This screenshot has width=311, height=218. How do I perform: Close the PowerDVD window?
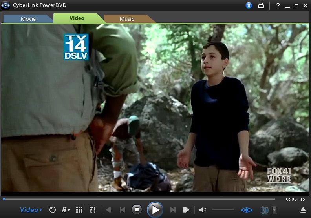click(305, 6)
